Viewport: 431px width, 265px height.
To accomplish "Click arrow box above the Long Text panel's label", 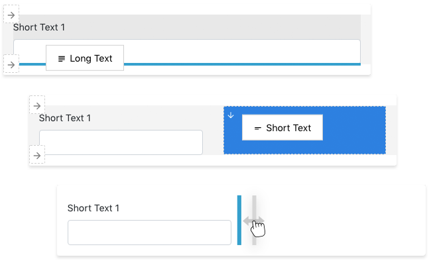I will [11, 15].
